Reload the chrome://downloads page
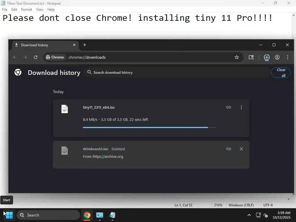This screenshot has width=296, height=222. pyautogui.click(x=36, y=57)
